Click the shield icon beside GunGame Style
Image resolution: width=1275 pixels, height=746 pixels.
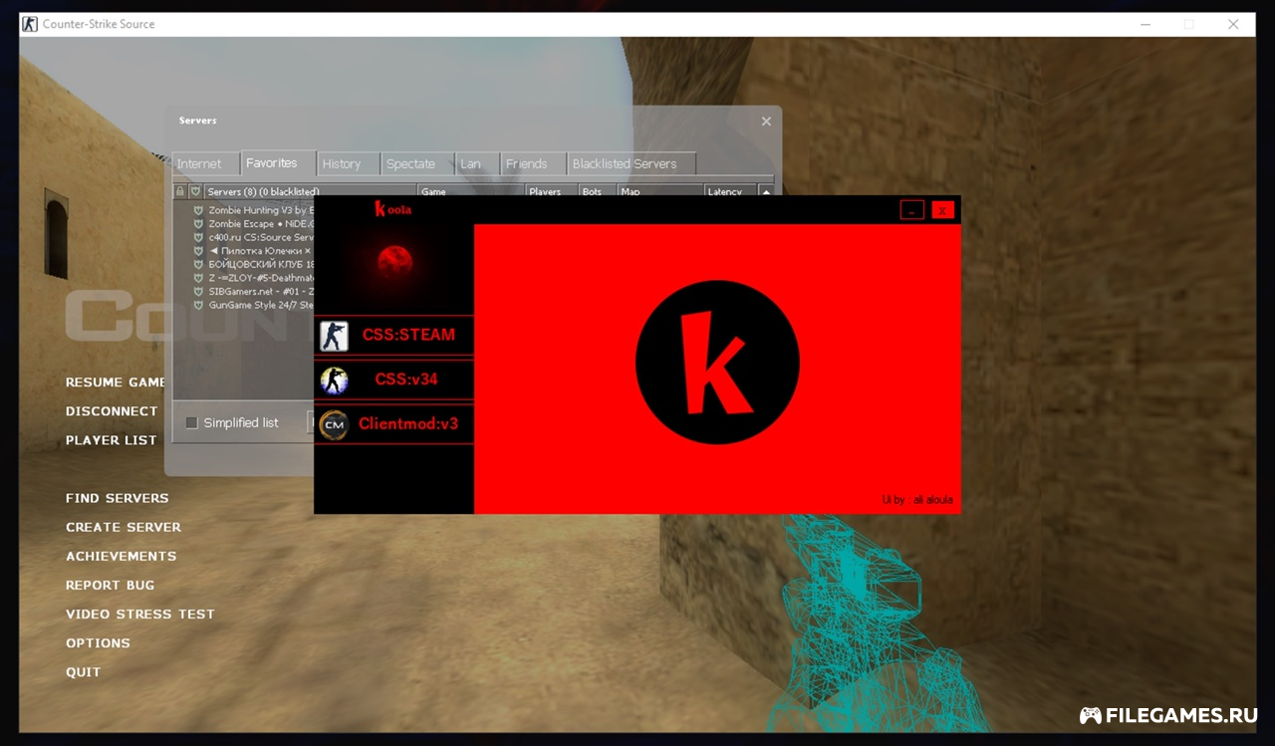198,305
